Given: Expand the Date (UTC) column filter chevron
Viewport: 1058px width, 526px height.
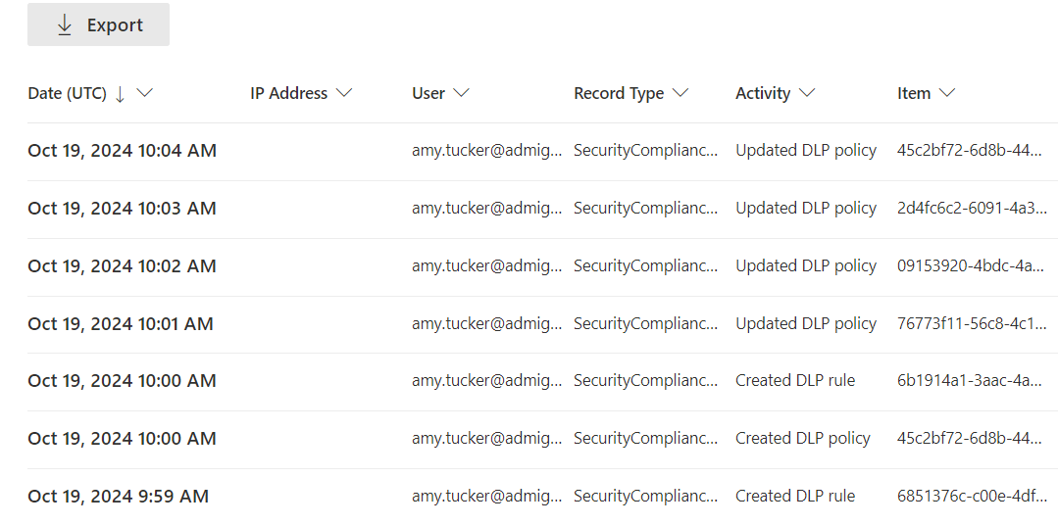Looking at the screenshot, I should click(x=145, y=93).
